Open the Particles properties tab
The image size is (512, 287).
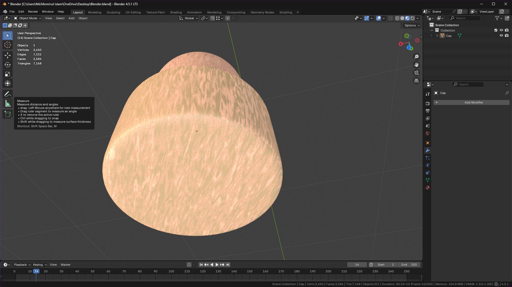click(x=427, y=158)
